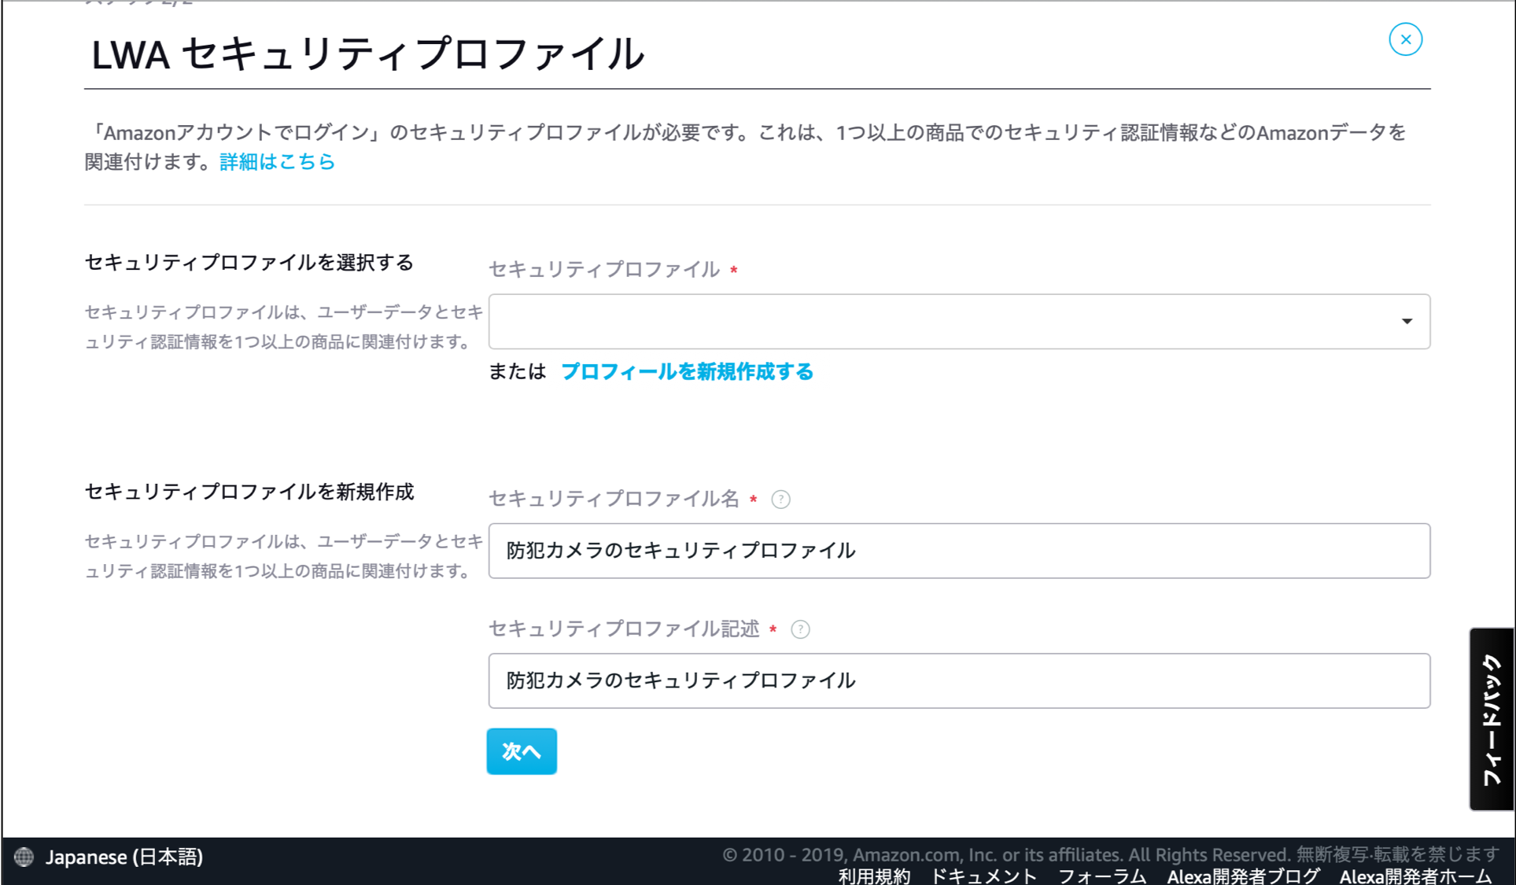Image resolution: width=1516 pixels, height=885 pixels.
Task: Visit the フォーラム link in the footer
Action: (x=1104, y=876)
